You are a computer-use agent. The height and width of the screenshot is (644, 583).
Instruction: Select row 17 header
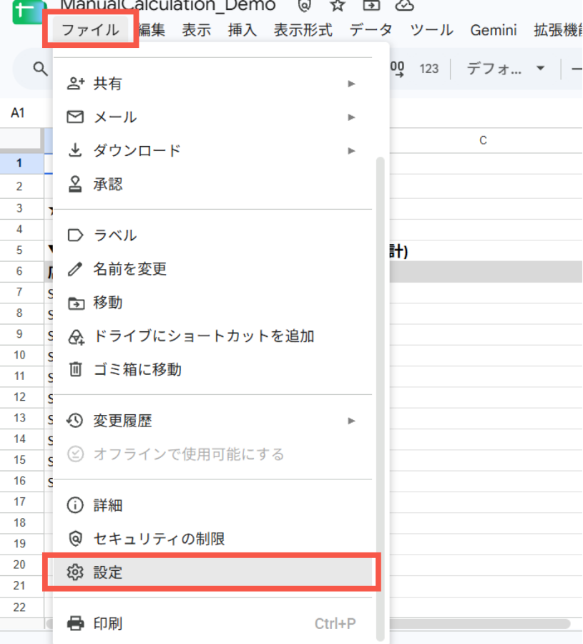(x=19, y=502)
